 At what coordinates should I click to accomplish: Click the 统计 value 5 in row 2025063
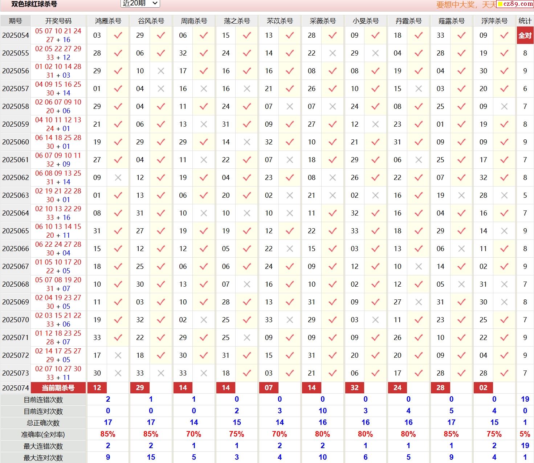click(525, 196)
